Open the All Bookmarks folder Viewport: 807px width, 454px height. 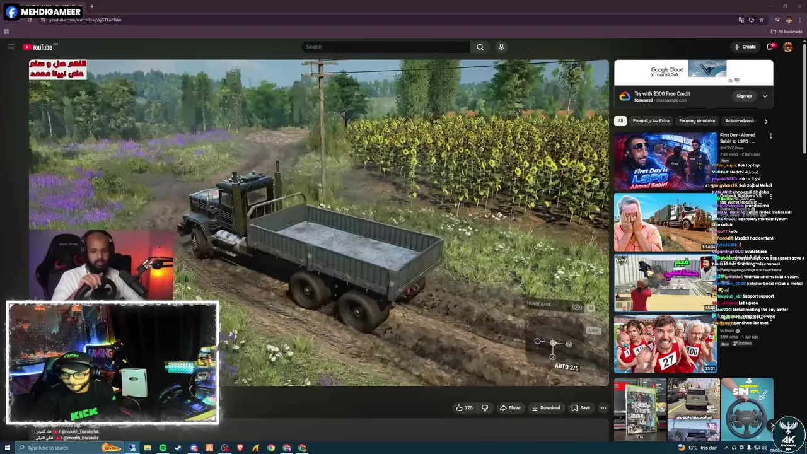point(786,32)
